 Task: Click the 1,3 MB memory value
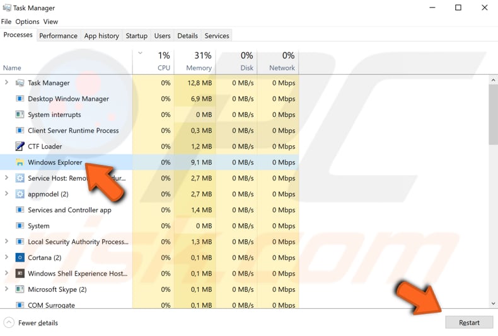(201, 242)
